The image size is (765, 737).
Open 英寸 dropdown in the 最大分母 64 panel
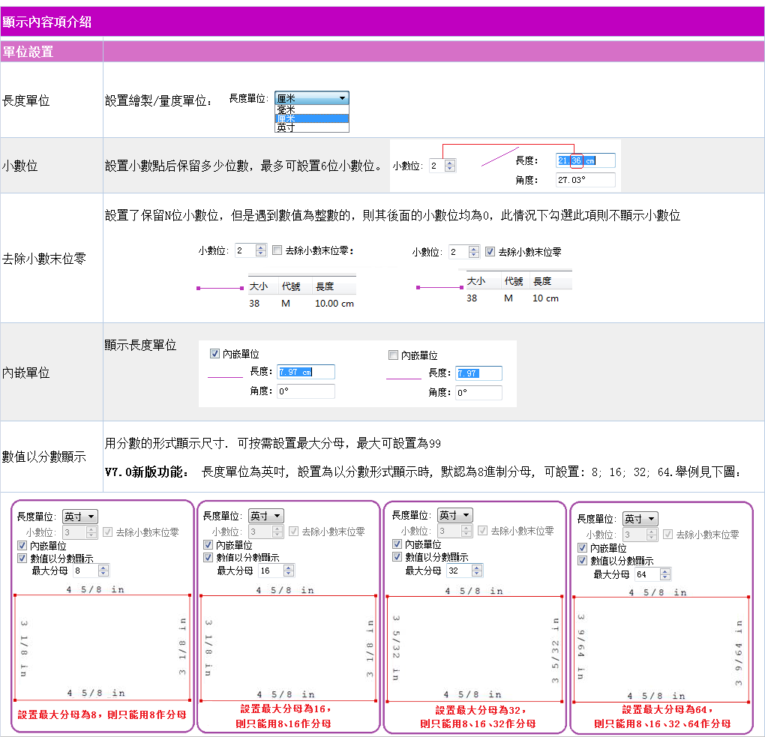[640, 519]
